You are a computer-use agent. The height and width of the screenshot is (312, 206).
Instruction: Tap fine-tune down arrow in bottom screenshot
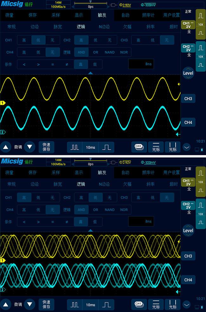coord(29,304)
